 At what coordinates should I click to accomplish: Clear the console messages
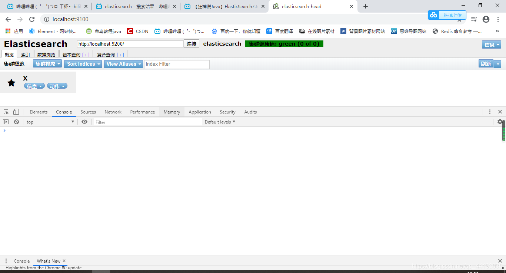(x=16, y=122)
